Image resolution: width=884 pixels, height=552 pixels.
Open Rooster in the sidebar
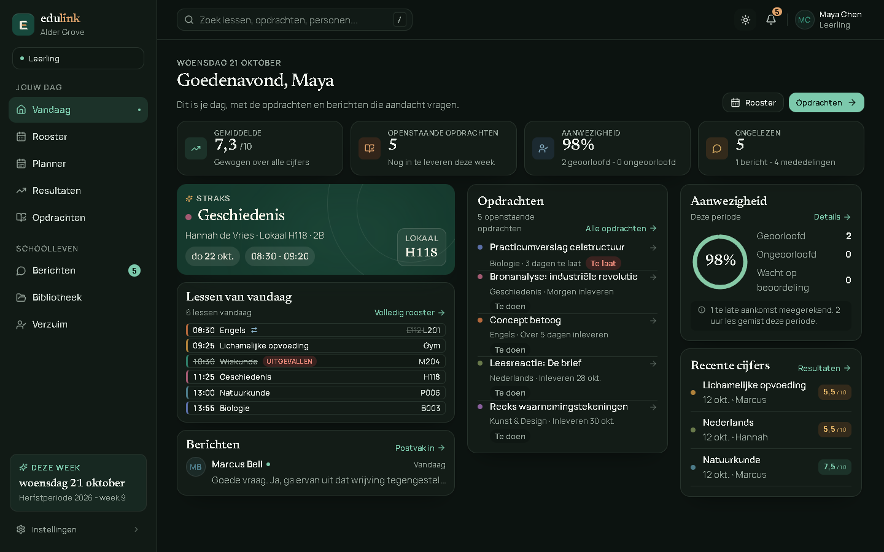tap(78, 137)
